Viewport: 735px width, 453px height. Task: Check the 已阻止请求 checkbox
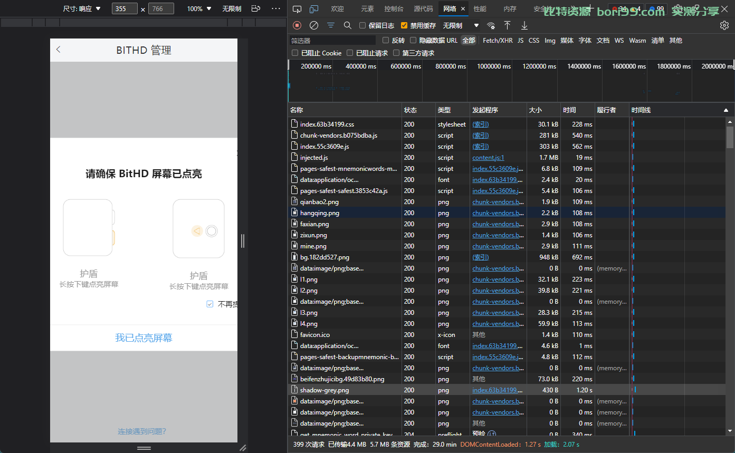coord(350,53)
